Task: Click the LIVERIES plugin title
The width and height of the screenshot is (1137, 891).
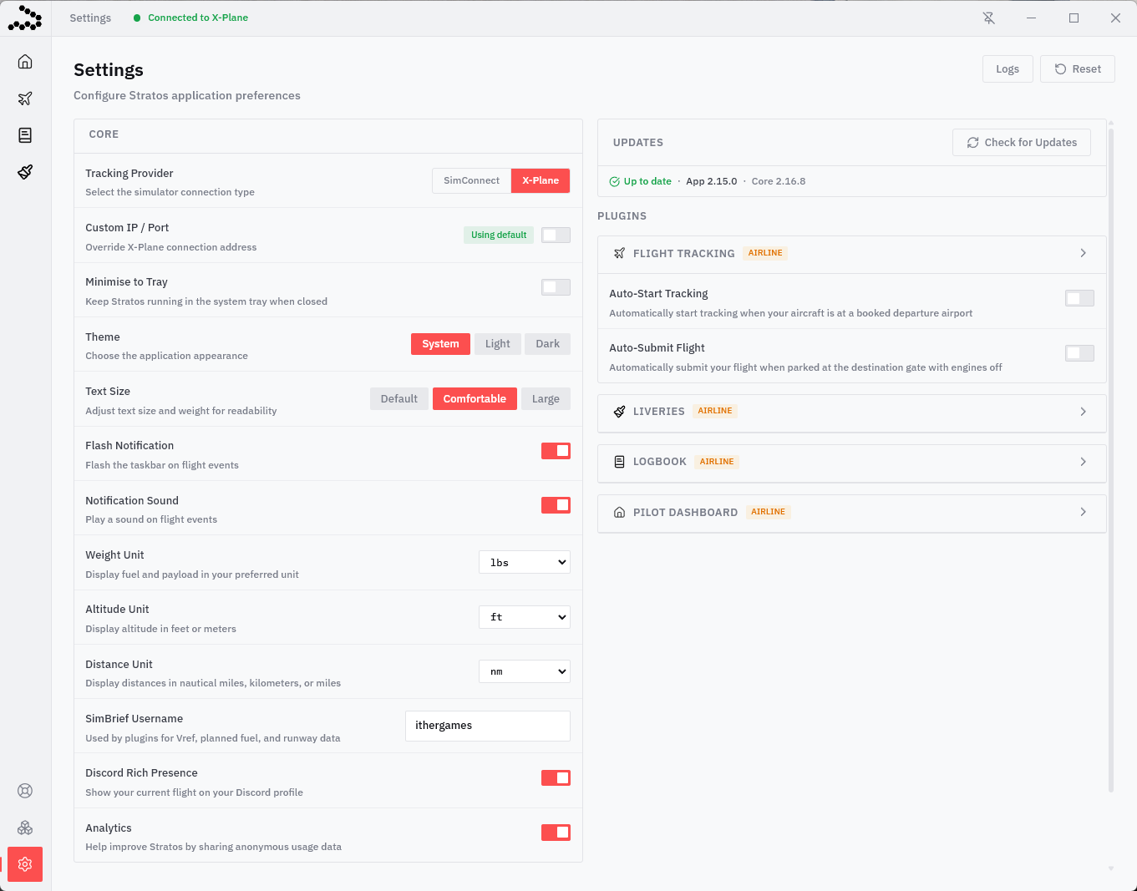Action: pos(659,412)
